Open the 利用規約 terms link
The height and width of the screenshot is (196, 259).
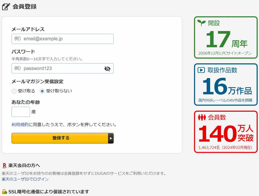17,124
